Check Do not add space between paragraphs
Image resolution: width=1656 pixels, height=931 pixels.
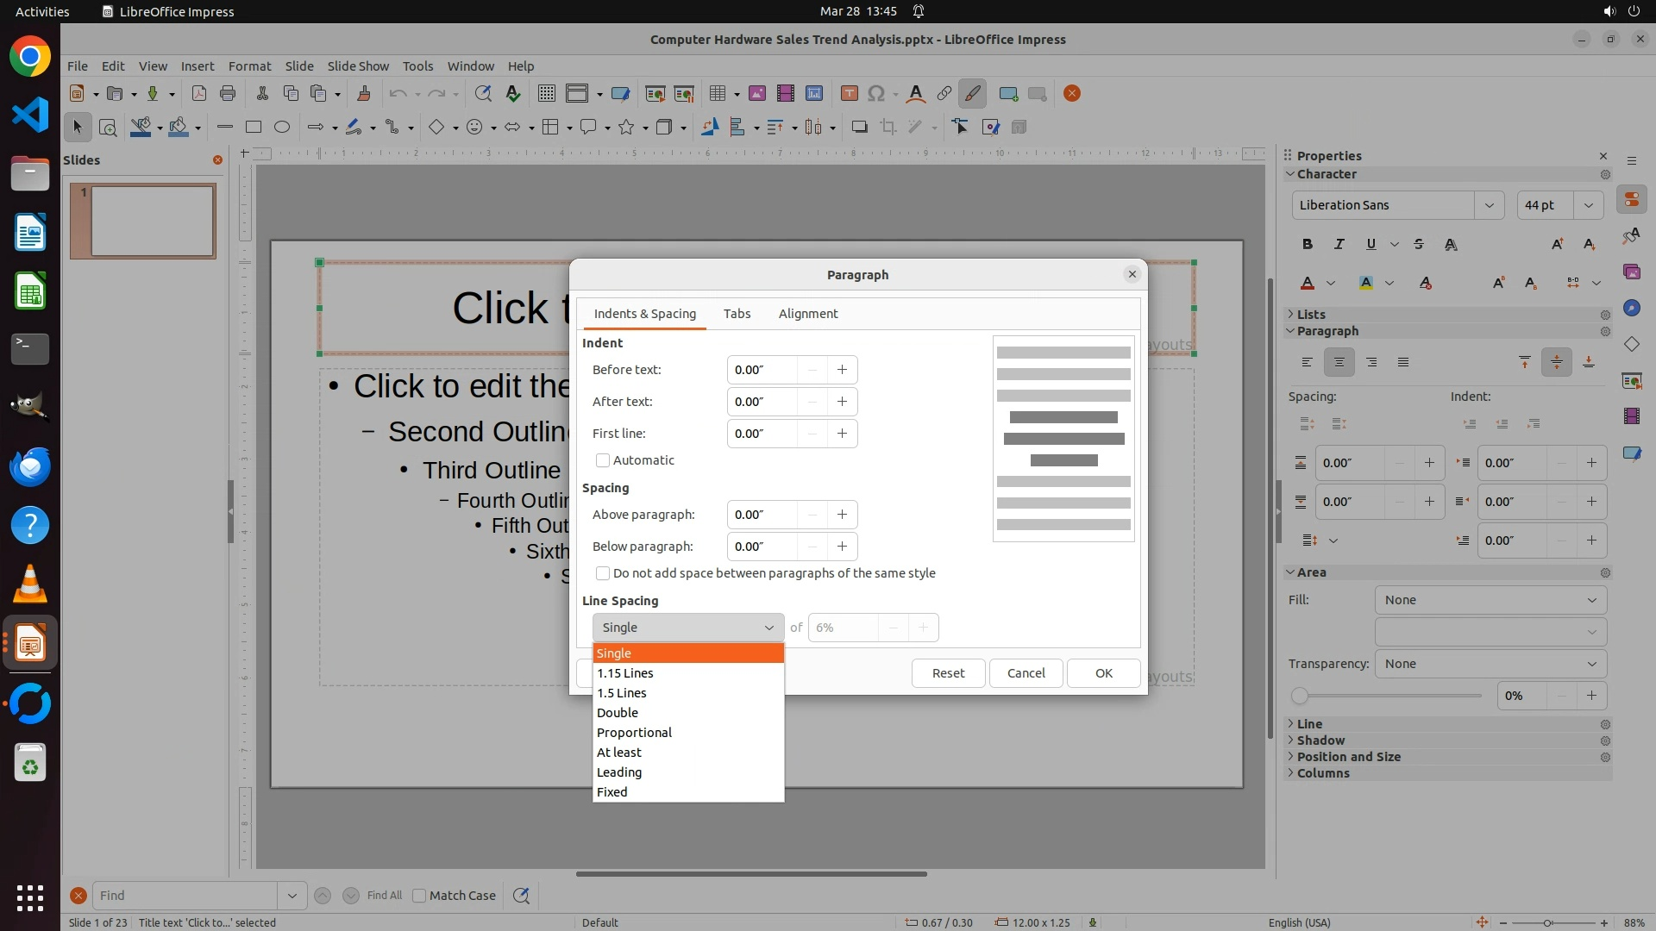(603, 573)
